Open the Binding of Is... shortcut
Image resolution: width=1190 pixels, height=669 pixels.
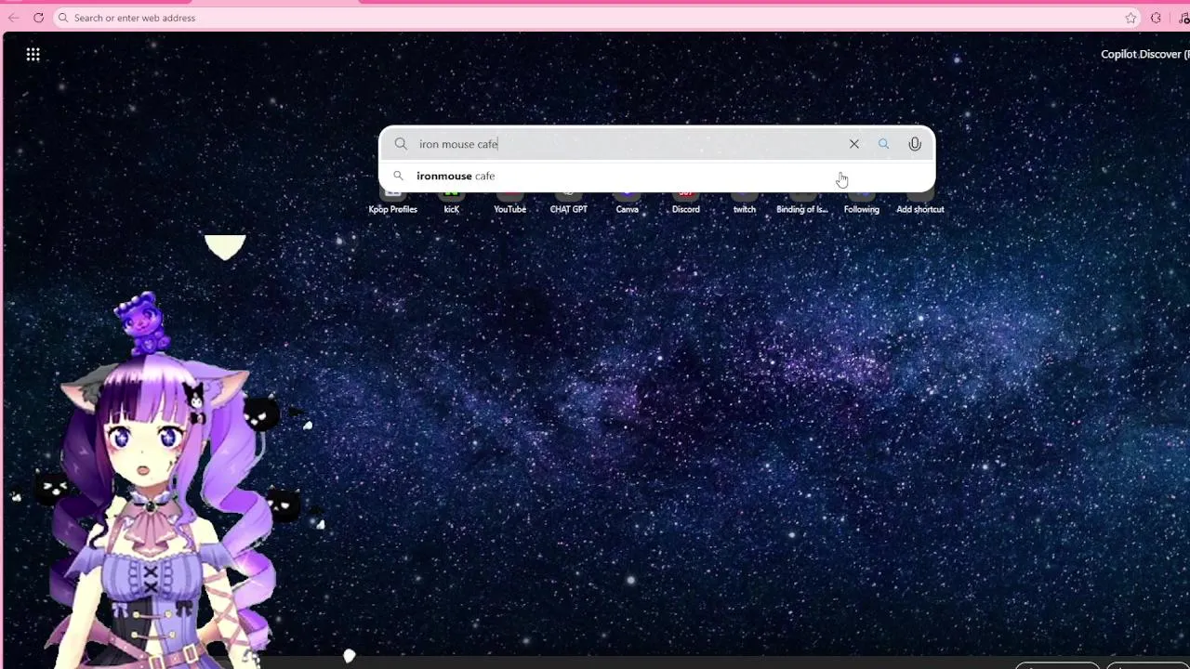[x=802, y=201]
